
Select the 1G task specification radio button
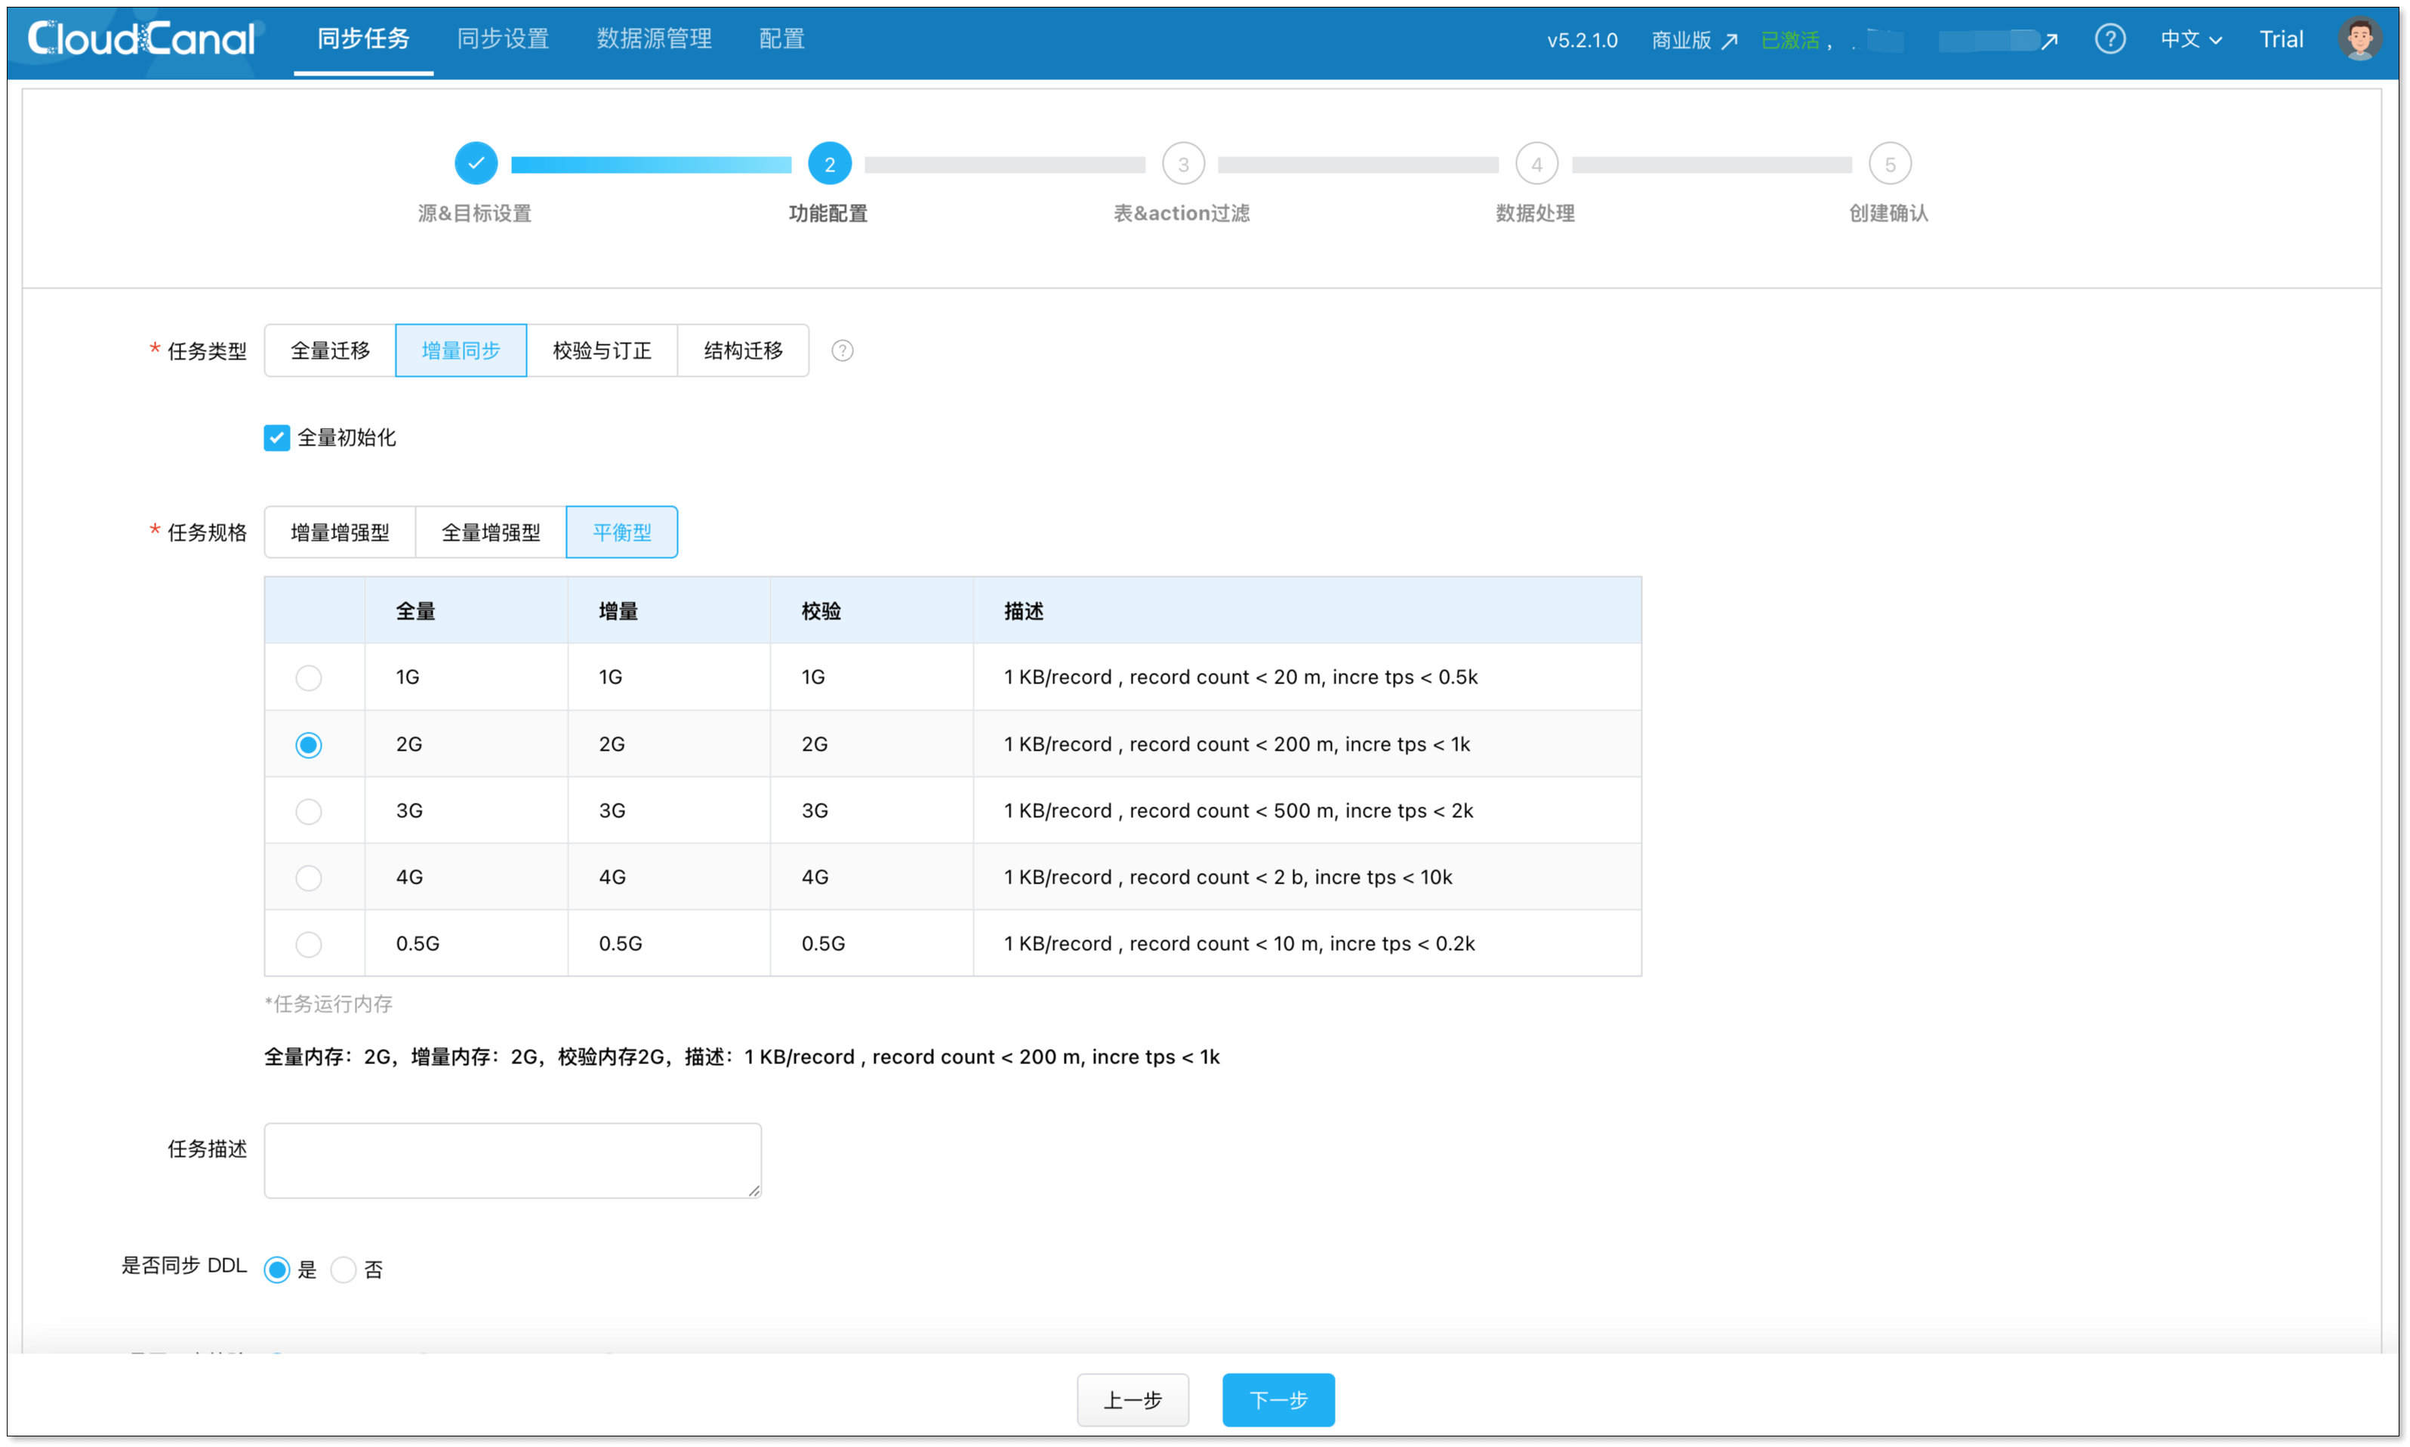point(309,677)
